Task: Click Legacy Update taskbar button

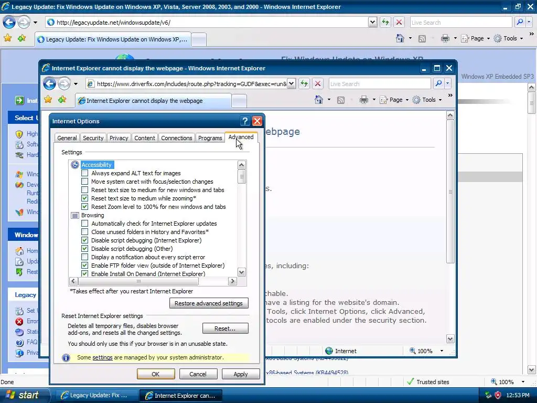Action: pyautogui.click(x=95, y=395)
